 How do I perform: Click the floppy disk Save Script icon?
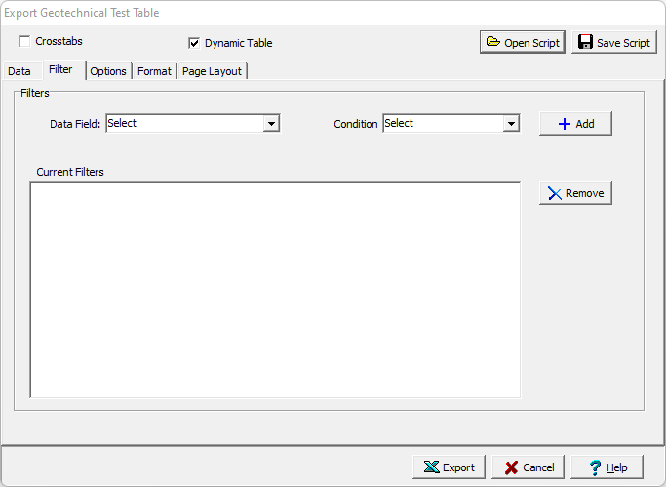(585, 42)
